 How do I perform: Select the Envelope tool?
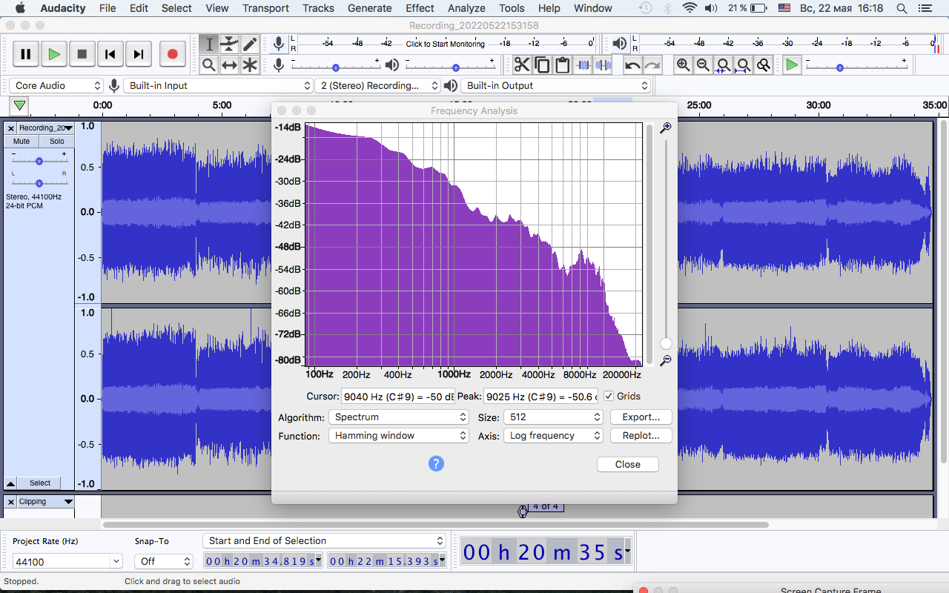coord(230,44)
